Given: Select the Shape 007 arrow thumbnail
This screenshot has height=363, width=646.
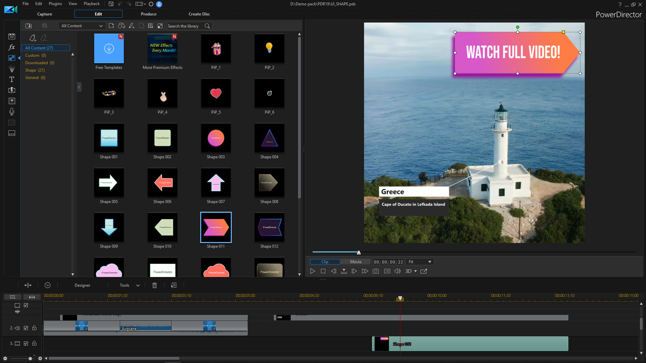Looking at the screenshot, I should click(x=216, y=183).
